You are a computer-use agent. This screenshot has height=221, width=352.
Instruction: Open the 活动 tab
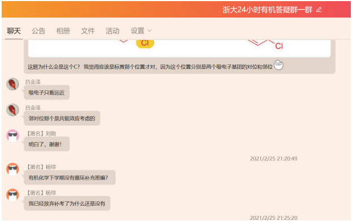coord(113,31)
